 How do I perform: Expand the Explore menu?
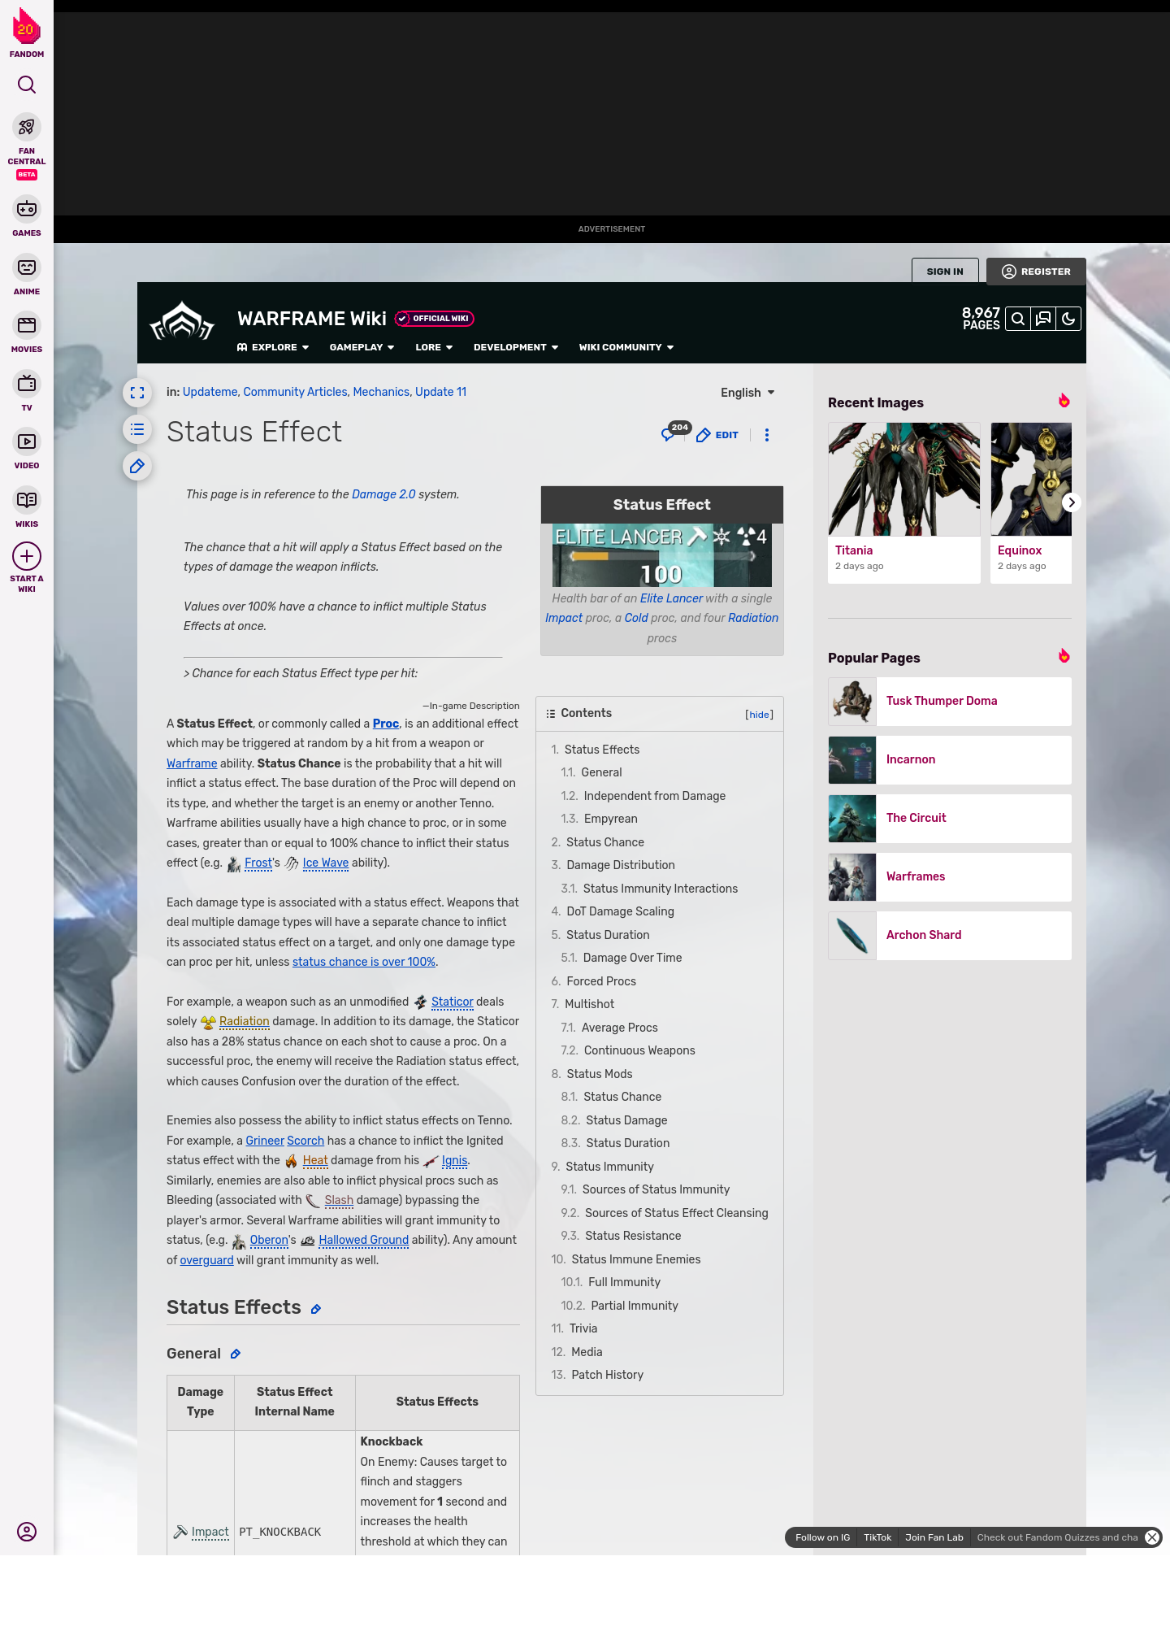(x=273, y=347)
